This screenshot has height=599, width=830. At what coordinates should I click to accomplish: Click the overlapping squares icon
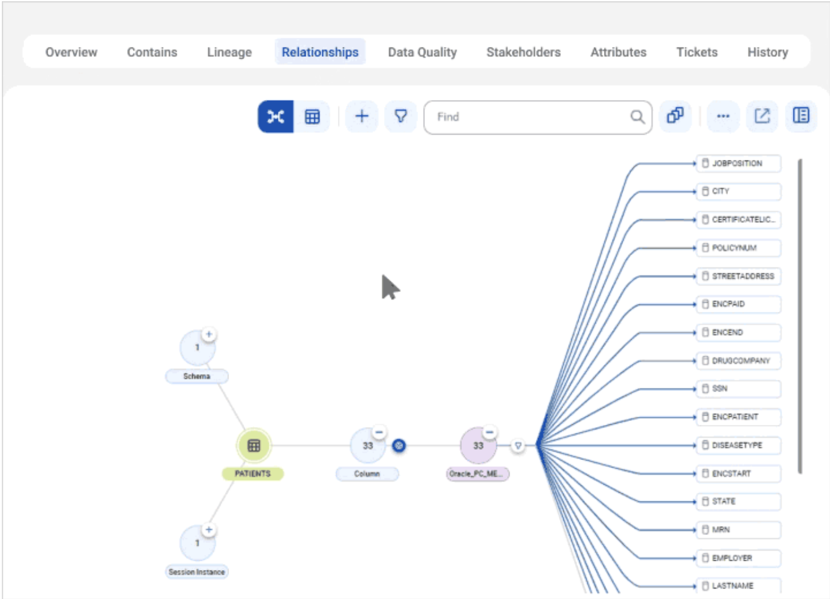pyautogui.click(x=675, y=115)
